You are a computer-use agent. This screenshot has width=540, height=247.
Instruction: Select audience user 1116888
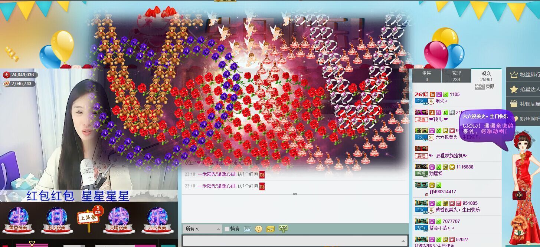pyautogui.click(x=465, y=167)
